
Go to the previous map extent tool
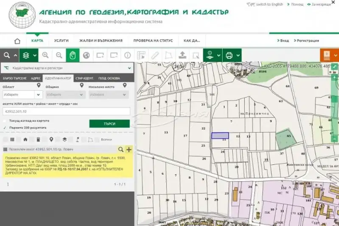pos(100,55)
